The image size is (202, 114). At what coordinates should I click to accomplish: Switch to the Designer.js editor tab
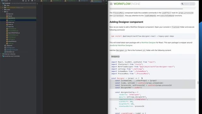click(96, 1)
